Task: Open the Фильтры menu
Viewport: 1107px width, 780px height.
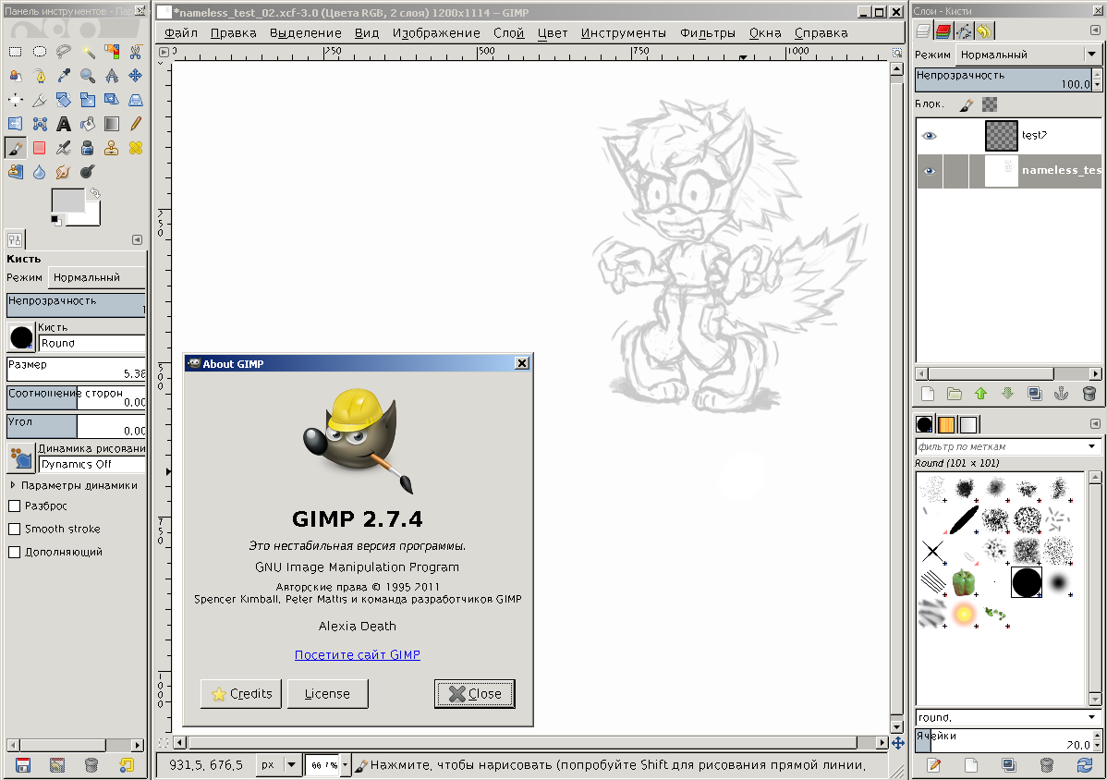Action: tap(708, 33)
